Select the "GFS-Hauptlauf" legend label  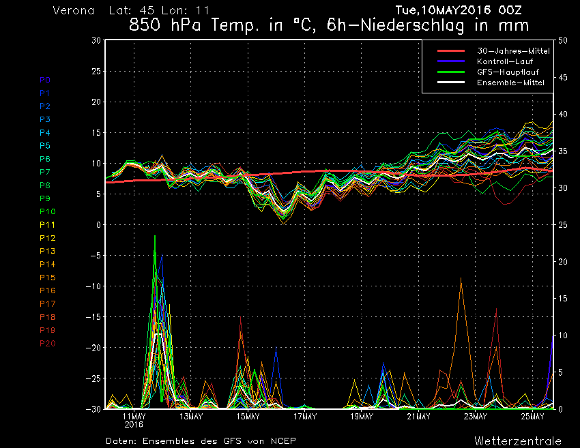coord(508,72)
